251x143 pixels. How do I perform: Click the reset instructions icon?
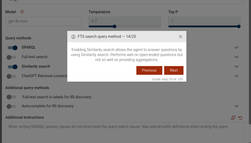[240, 118]
